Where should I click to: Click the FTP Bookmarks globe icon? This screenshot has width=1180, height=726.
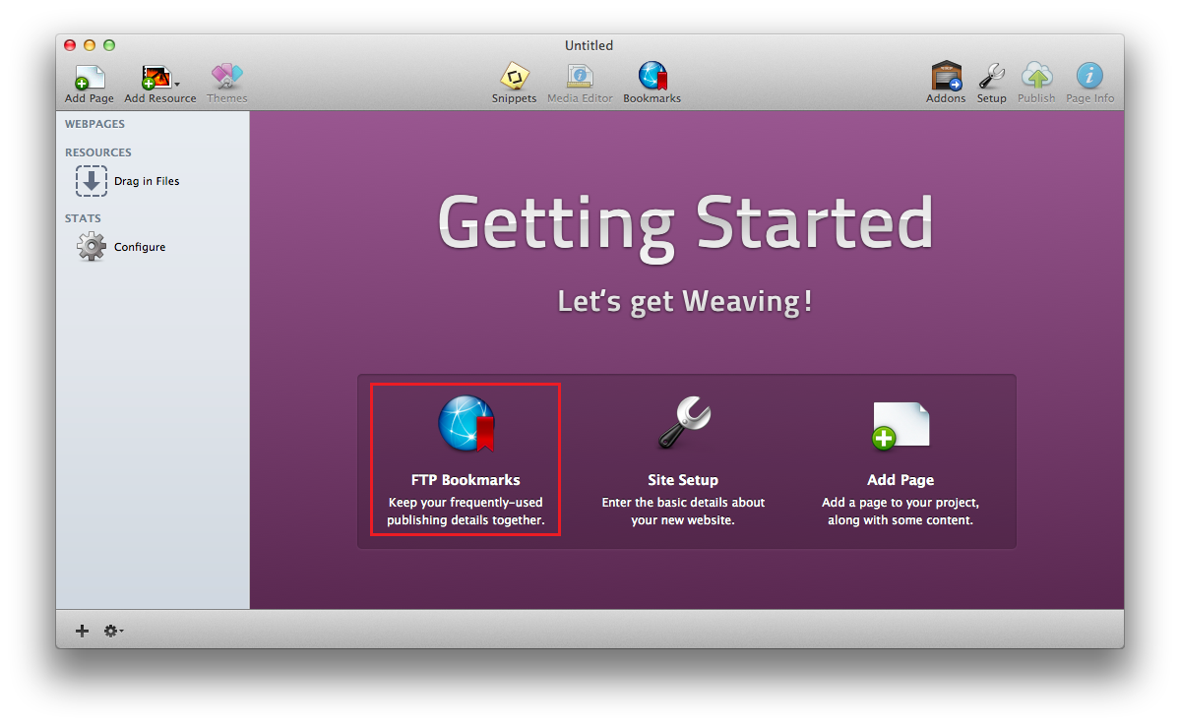click(466, 424)
